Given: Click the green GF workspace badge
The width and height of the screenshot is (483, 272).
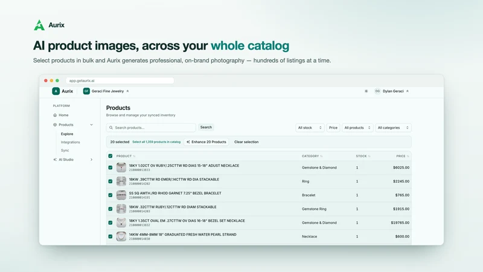Looking at the screenshot, I should 86,91.
